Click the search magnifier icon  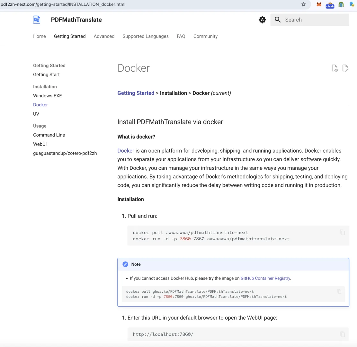278,20
